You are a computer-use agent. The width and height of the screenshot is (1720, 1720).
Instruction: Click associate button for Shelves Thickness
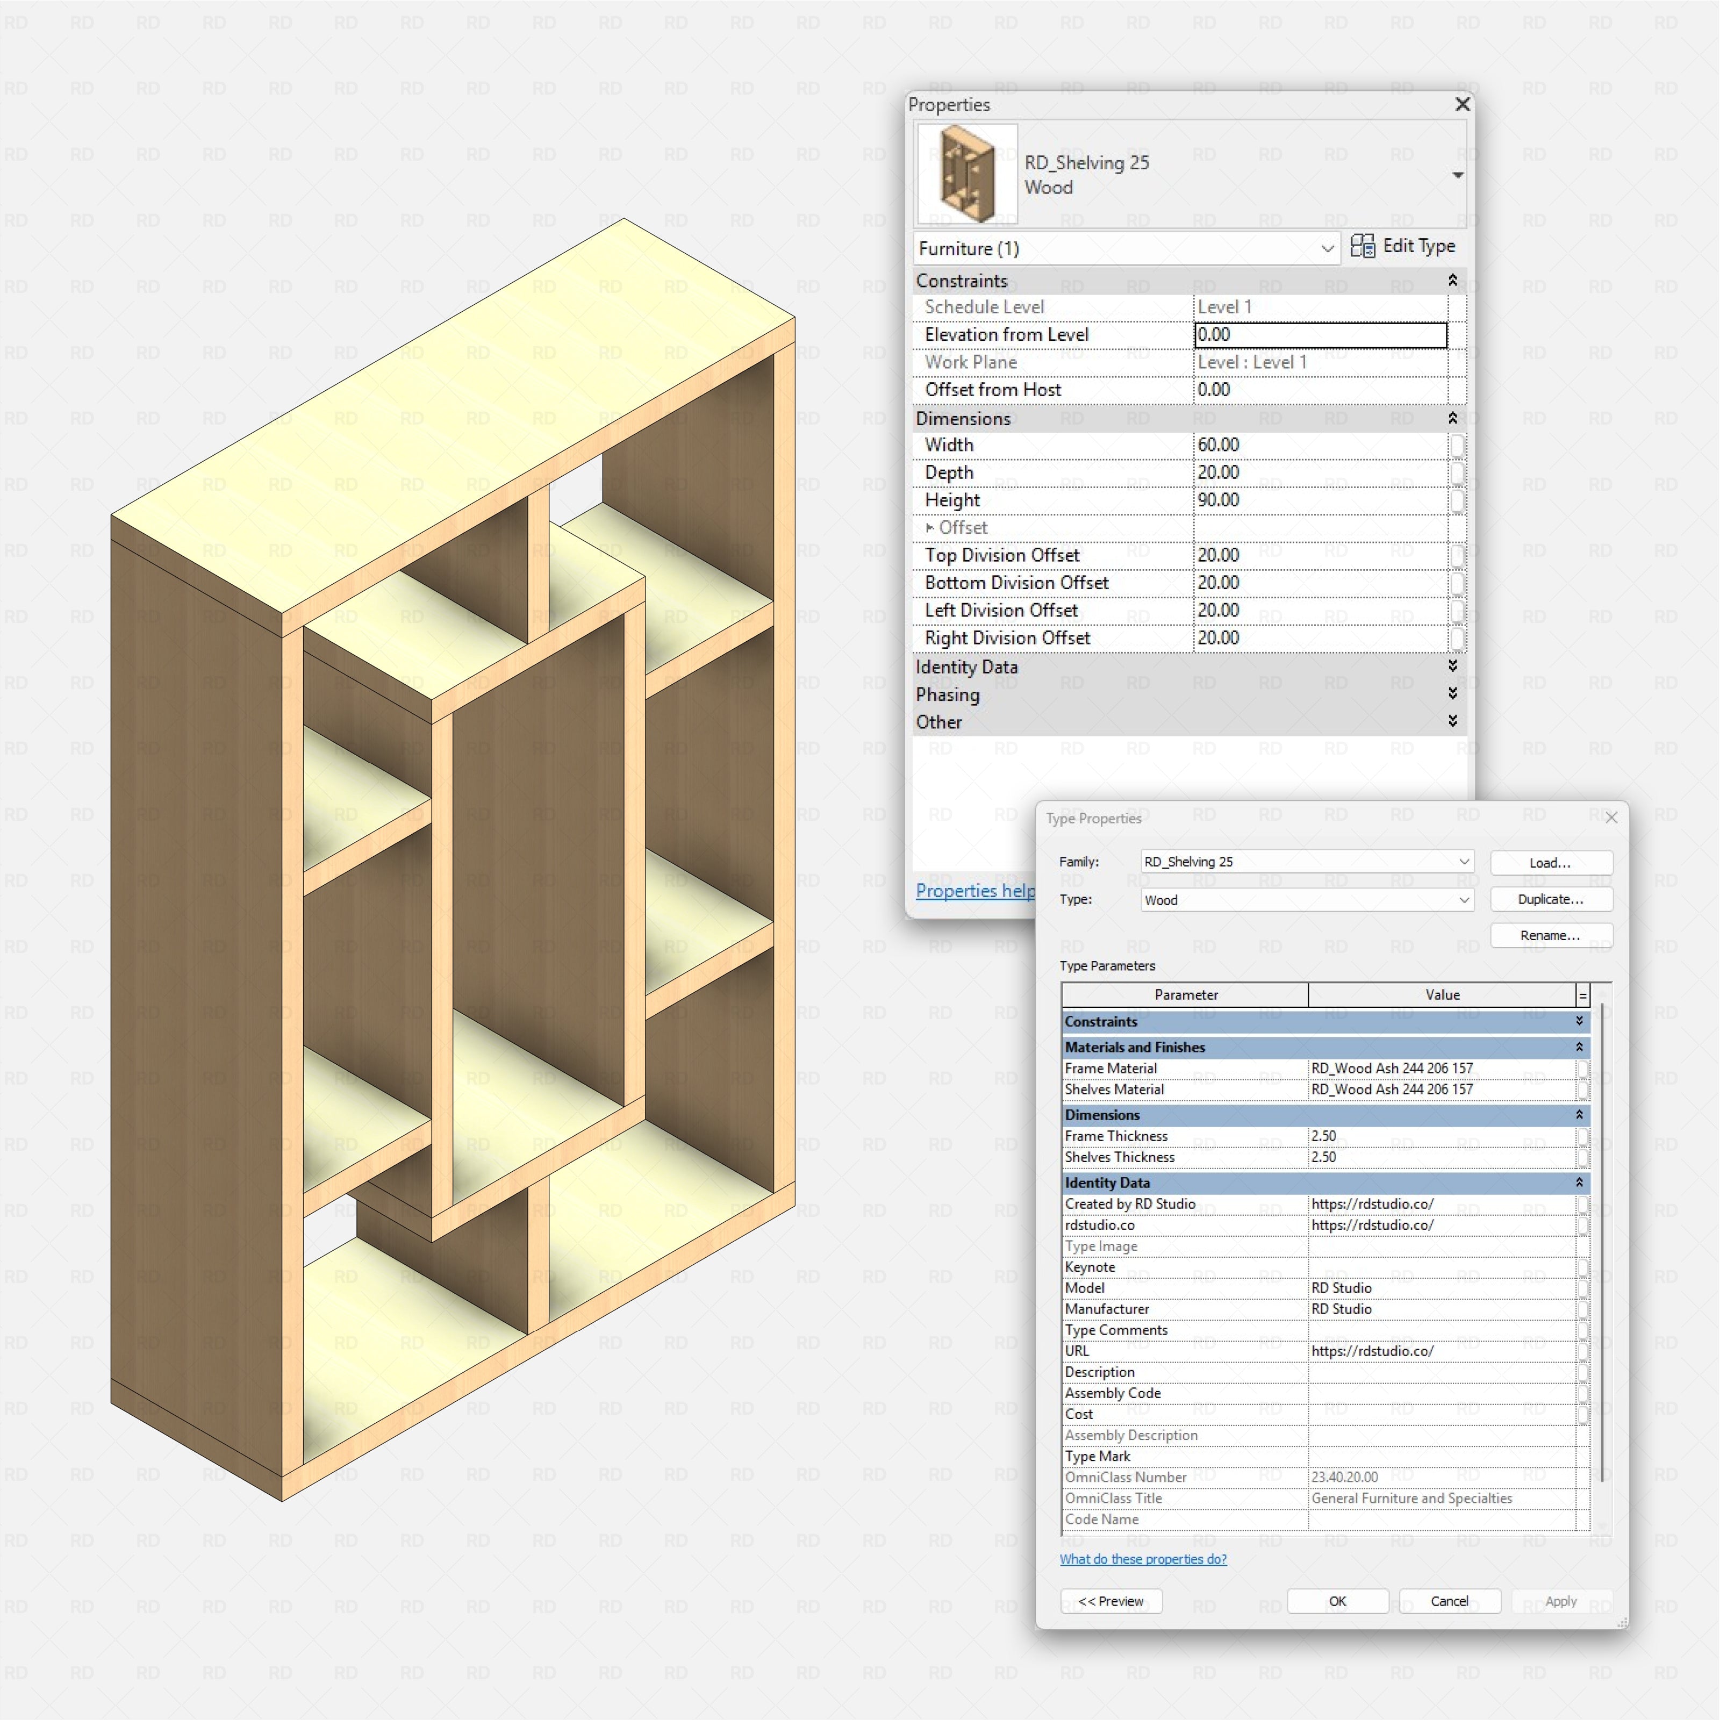(1582, 1157)
